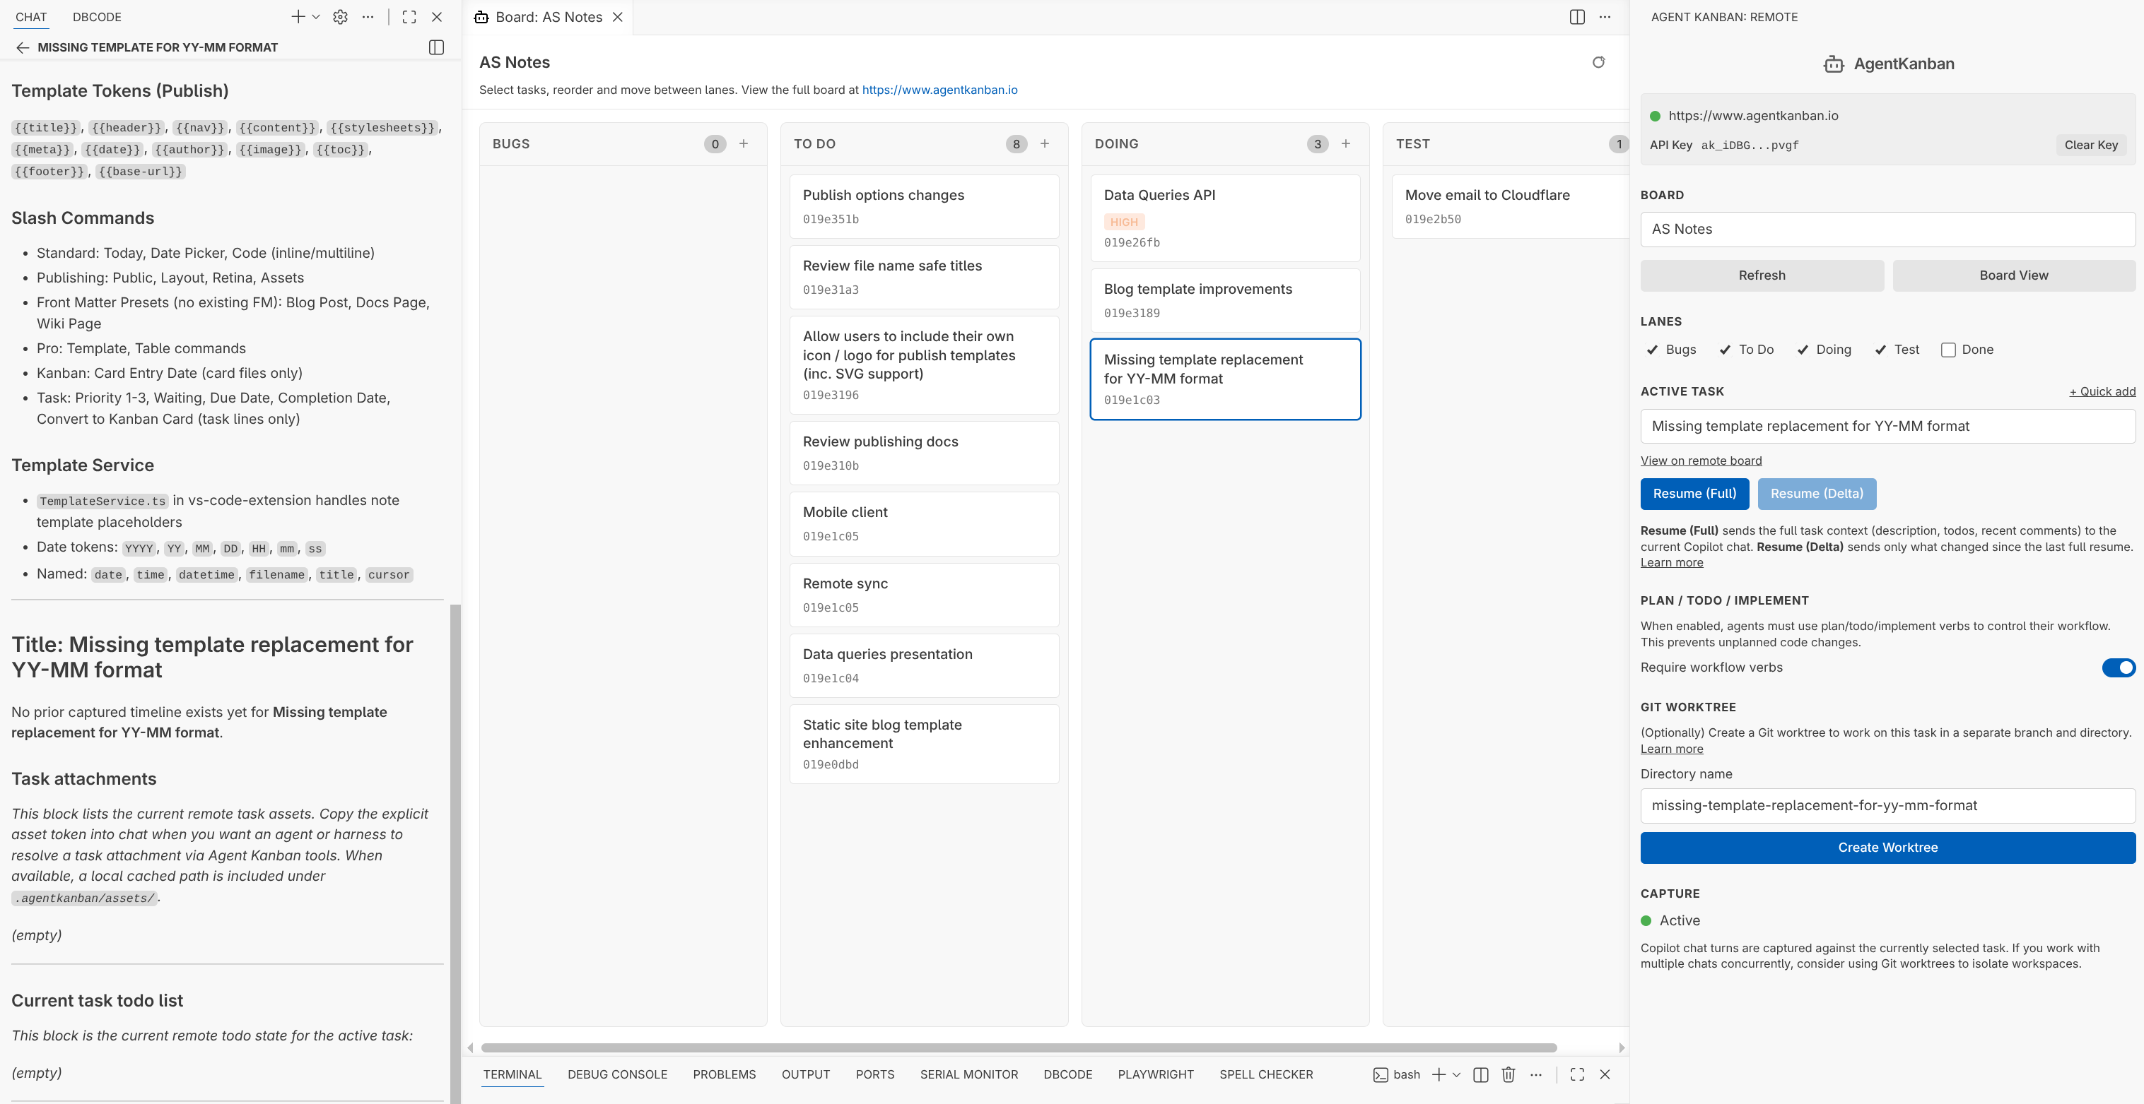Start a new chat with plus icon
This screenshot has height=1104, width=2144.
(x=297, y=17)
